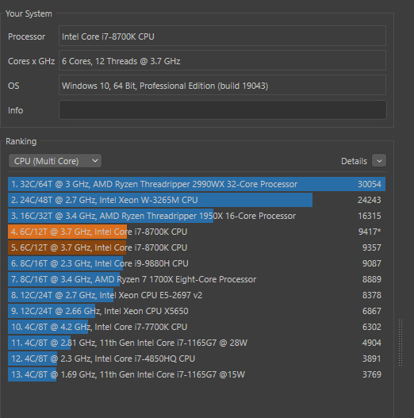Select the i7-8700K row scoring 9357
The width and height of the screenshot is (414, 418).
197,247
